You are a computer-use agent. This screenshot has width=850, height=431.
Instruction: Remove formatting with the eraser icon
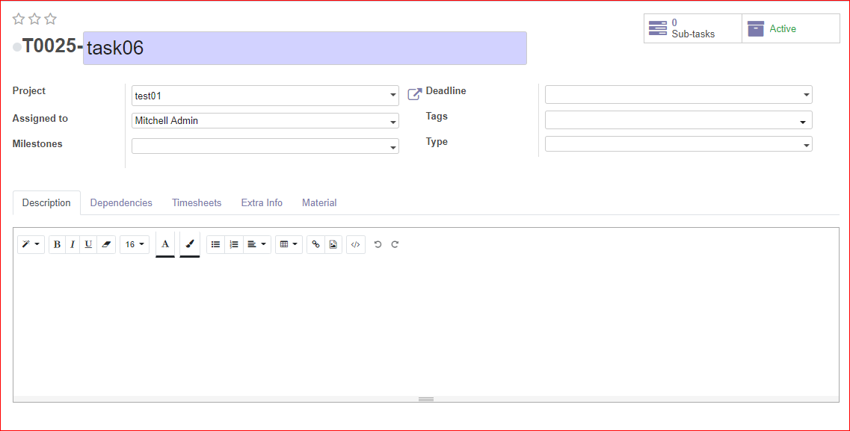point(106,244)
